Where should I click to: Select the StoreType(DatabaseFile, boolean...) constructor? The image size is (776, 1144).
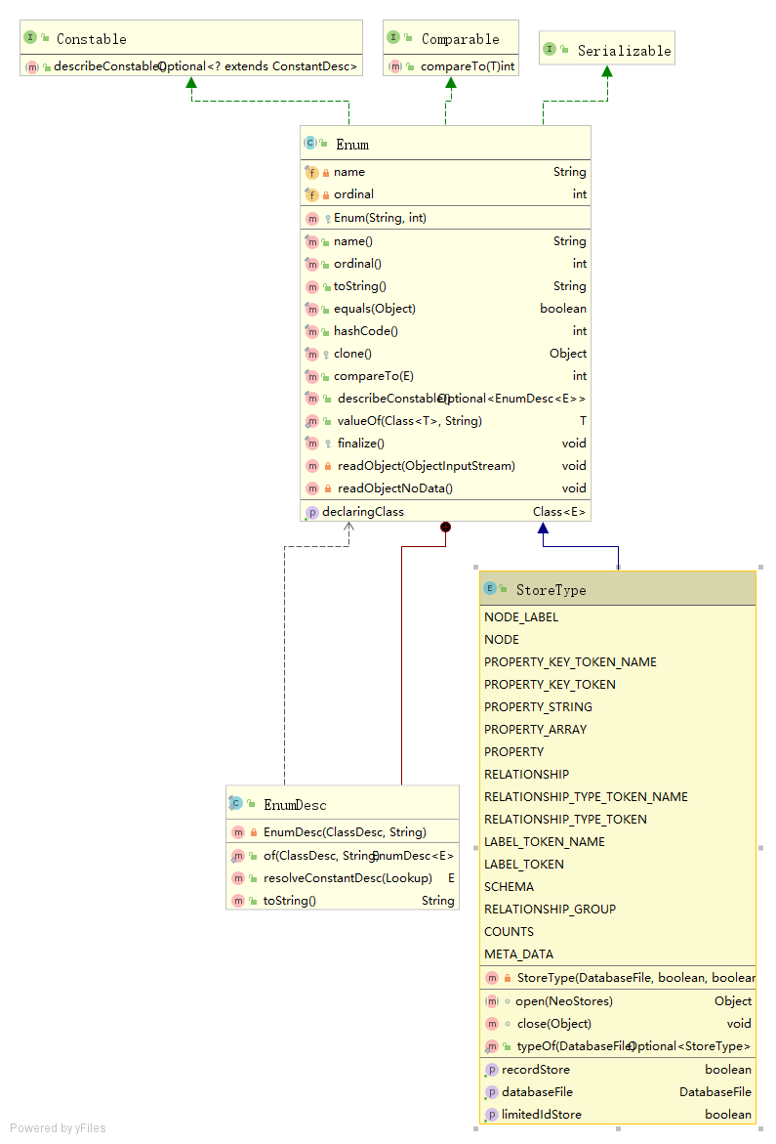618,978
